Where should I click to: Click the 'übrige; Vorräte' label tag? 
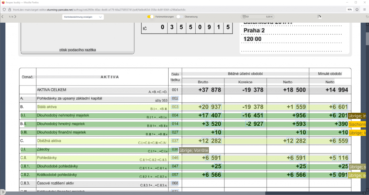194,150
